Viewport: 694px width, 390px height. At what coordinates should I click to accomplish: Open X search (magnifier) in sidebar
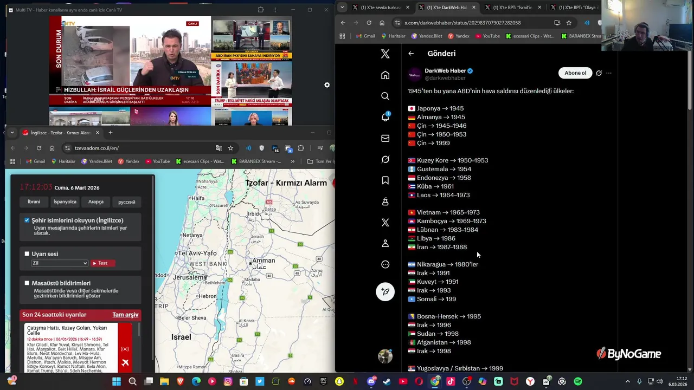coord(385,96)
